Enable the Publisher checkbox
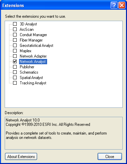127x164 pixels. pos(15,67)
